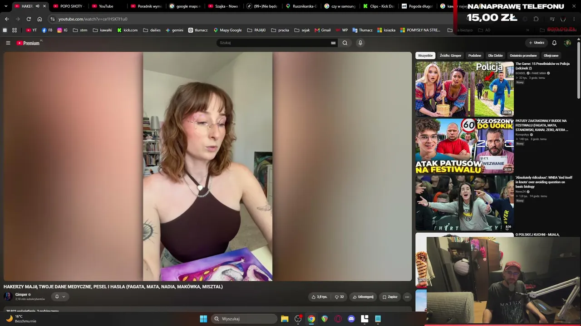Screen dimensions: 581x326
Task: Open the IG Instagram bookmark
Action: pos(62,30)
